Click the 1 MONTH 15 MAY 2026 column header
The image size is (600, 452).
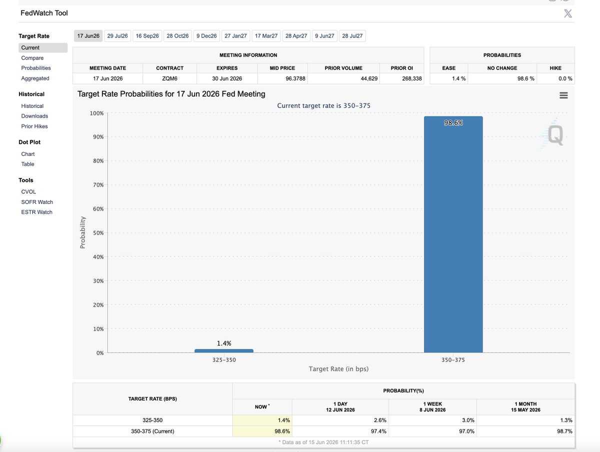pyautogui.click(x=526, y=407)
